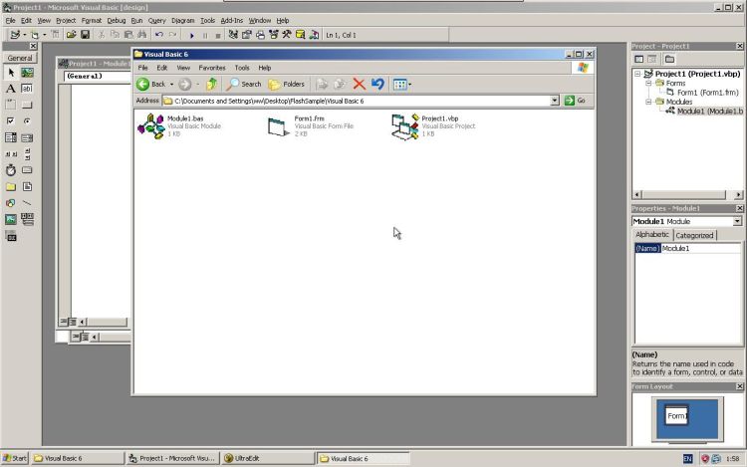Image resolution: width=747 pixels, height=467 pixels.
Task: Select the PictureBox control in the toolbox
Action: click(27, 73)
